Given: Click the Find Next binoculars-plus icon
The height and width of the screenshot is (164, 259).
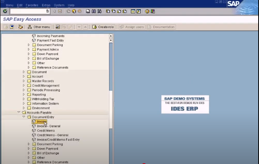Looking at the screenshot, I should (99, 11).
